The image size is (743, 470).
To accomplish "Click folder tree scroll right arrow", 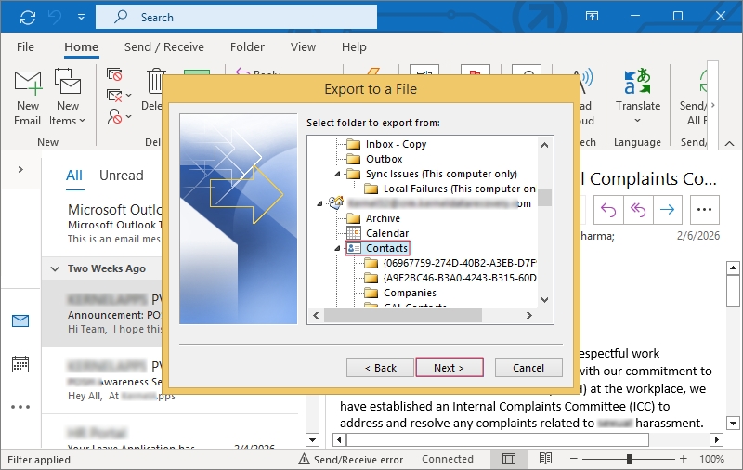I will [x=529, y=315].
